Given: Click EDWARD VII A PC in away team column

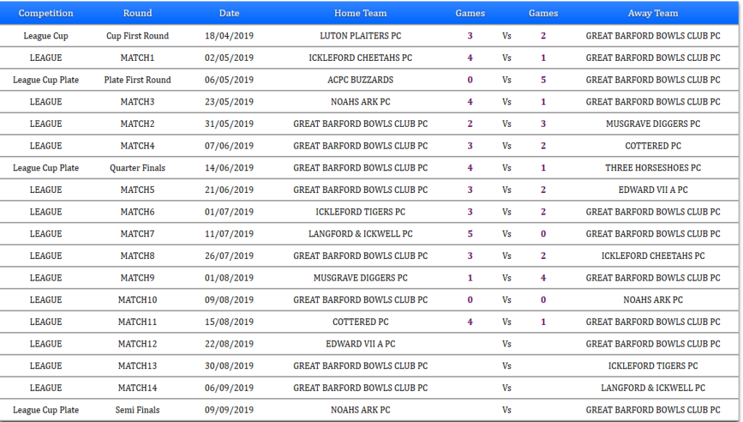Looking at the screenshot, I should (652, 190).
